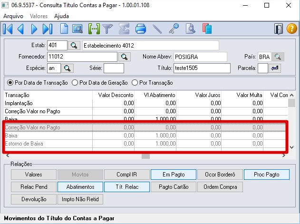Image resolution: width=300 pixels, height=224 pixels.
Task: Open the search screen magnifier icon
Action: click(77, 29)
